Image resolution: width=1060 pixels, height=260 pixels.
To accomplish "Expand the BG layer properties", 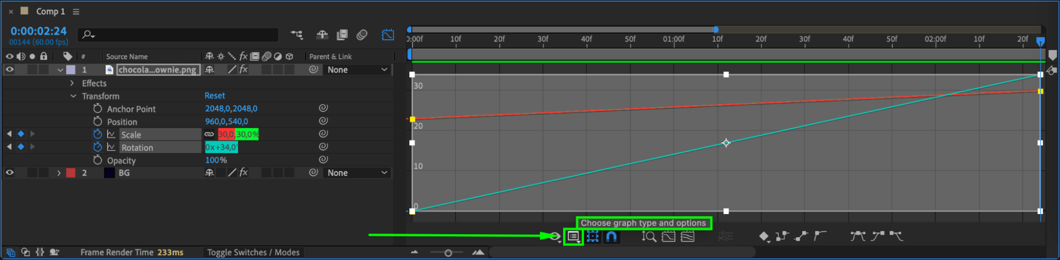I will pos(59,173).
